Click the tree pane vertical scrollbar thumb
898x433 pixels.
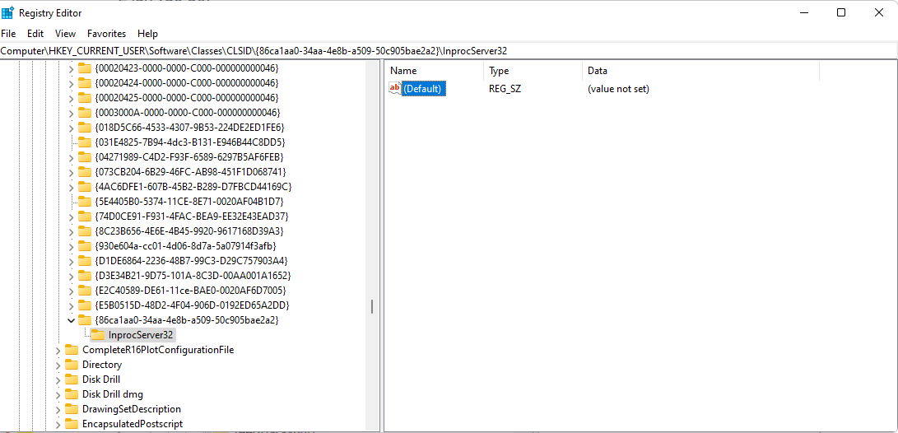[x=372, y=306]
